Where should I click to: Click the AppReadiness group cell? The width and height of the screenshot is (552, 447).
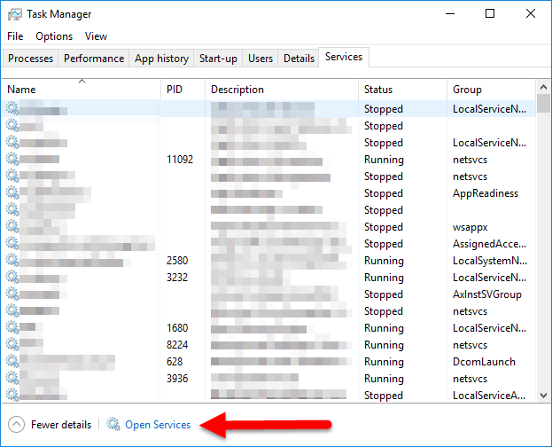point(486,193)
